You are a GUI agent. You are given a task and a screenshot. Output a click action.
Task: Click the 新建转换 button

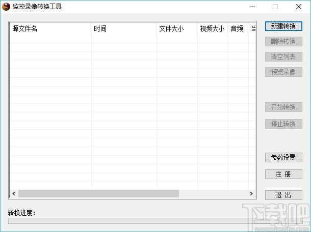283,26
